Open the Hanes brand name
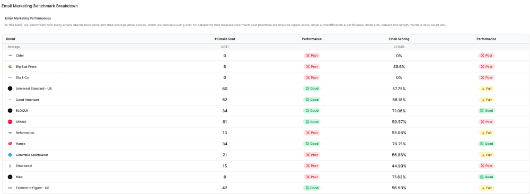 [21, 144]
